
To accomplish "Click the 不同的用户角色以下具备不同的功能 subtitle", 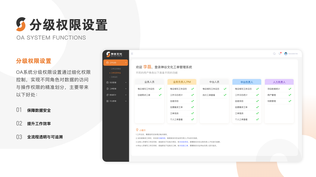I will click(157, 73).
